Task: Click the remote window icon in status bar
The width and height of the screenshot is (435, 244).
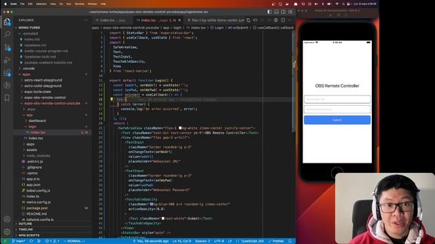Action: pyautogui.click(x=5, y=241)
